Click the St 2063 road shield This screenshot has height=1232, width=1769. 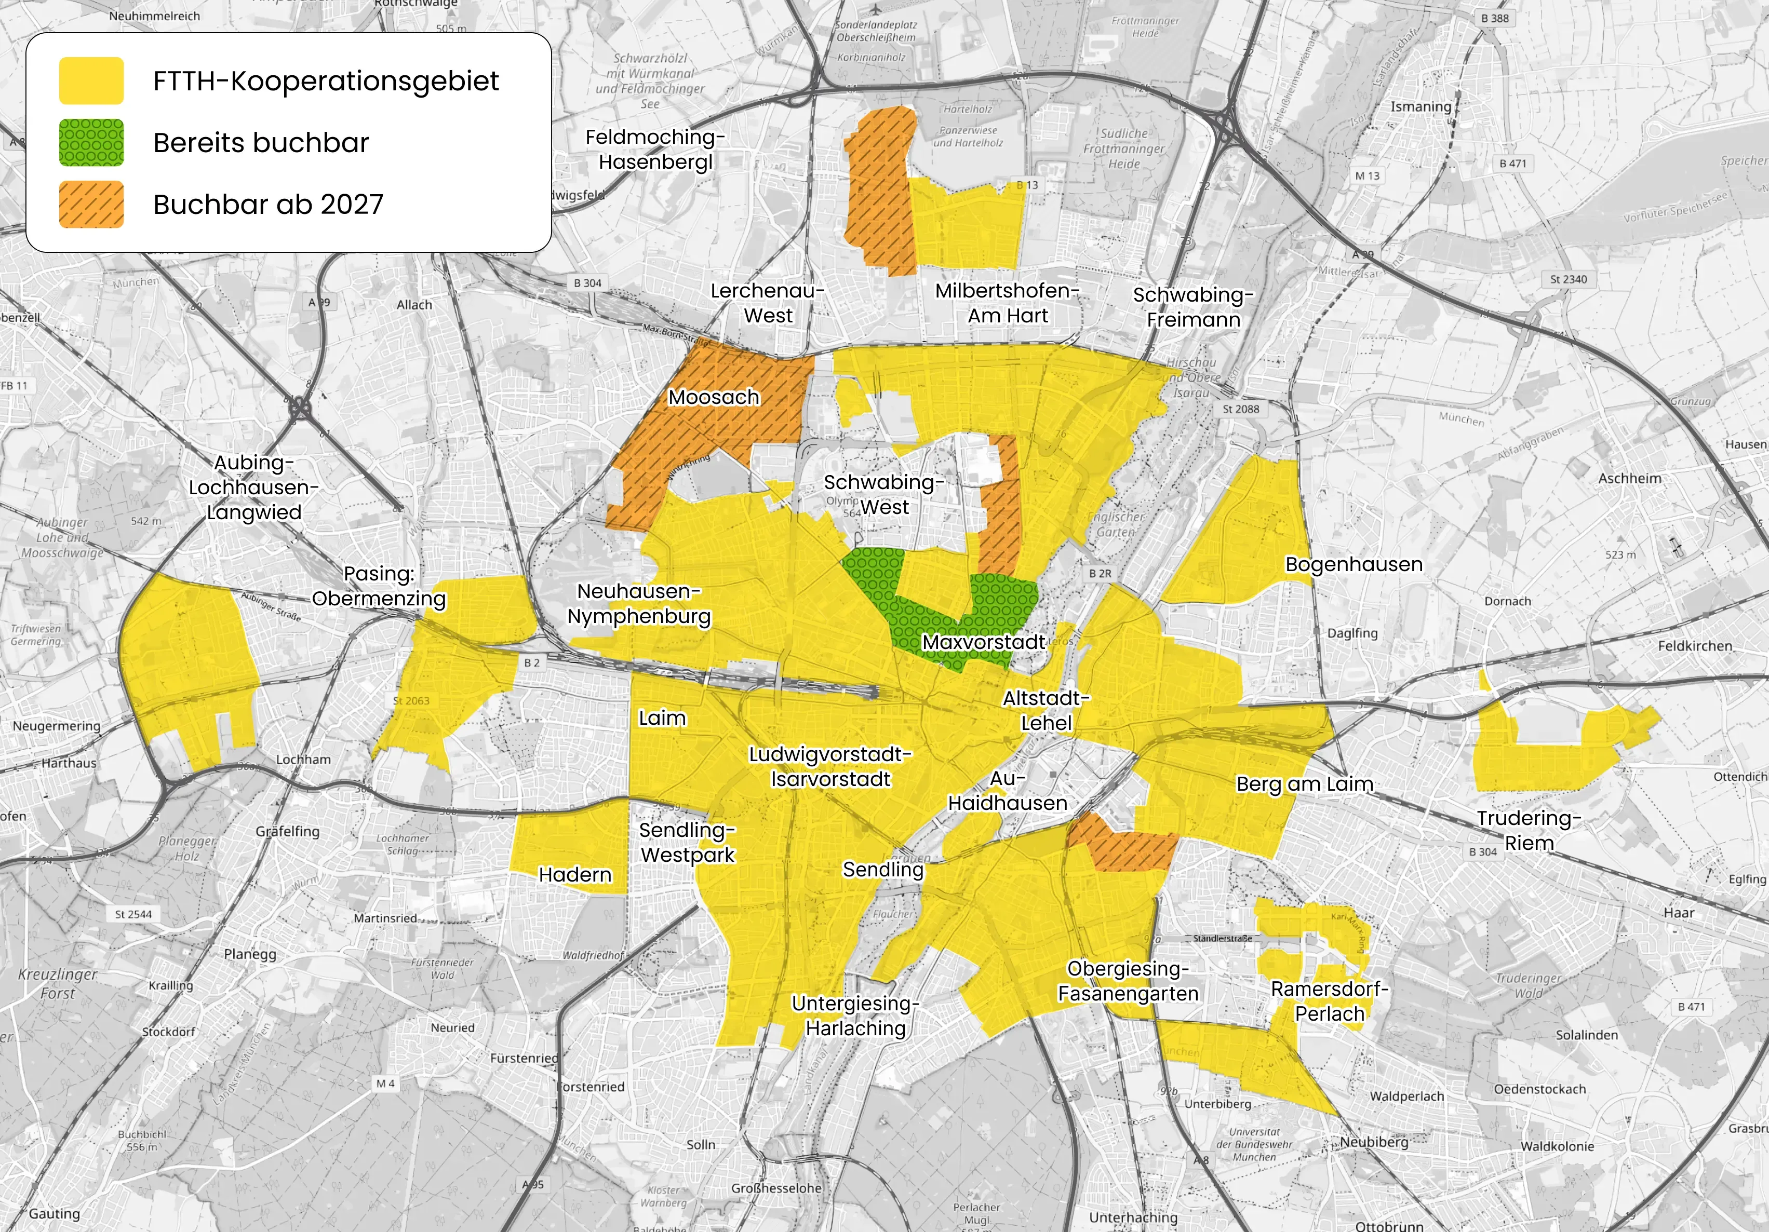(411, 701)
